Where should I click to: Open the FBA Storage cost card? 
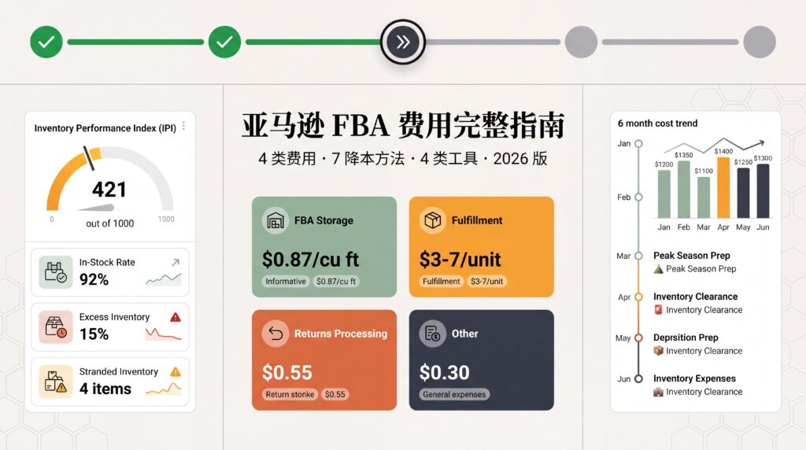tap(324, 246)
